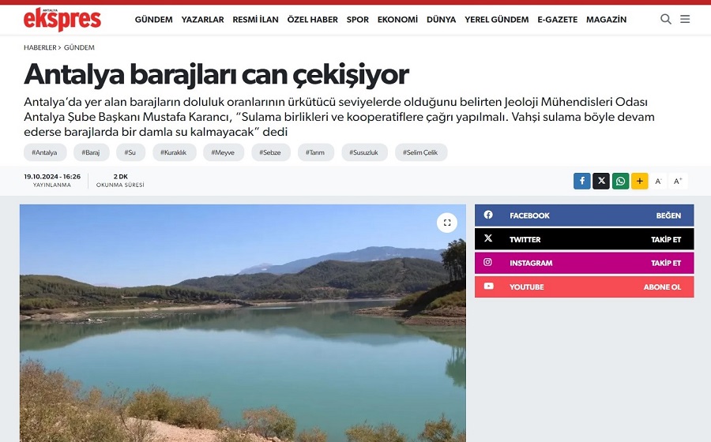711x442 pixels.
Task: Share the article on Facebook icon
Action: click(x=581, y=182)
